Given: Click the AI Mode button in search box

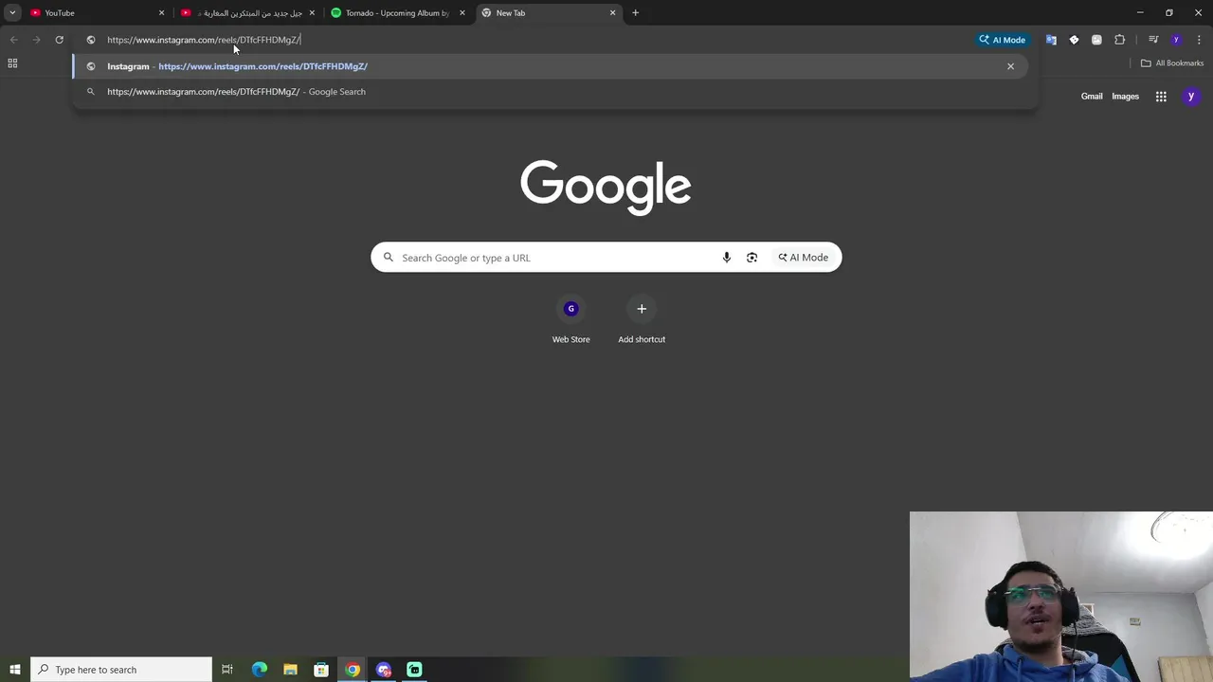Looking at the screenshot, I should tap(803, 258).
